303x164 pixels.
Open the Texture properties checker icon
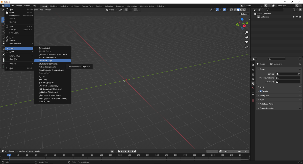tap(253, 101)
